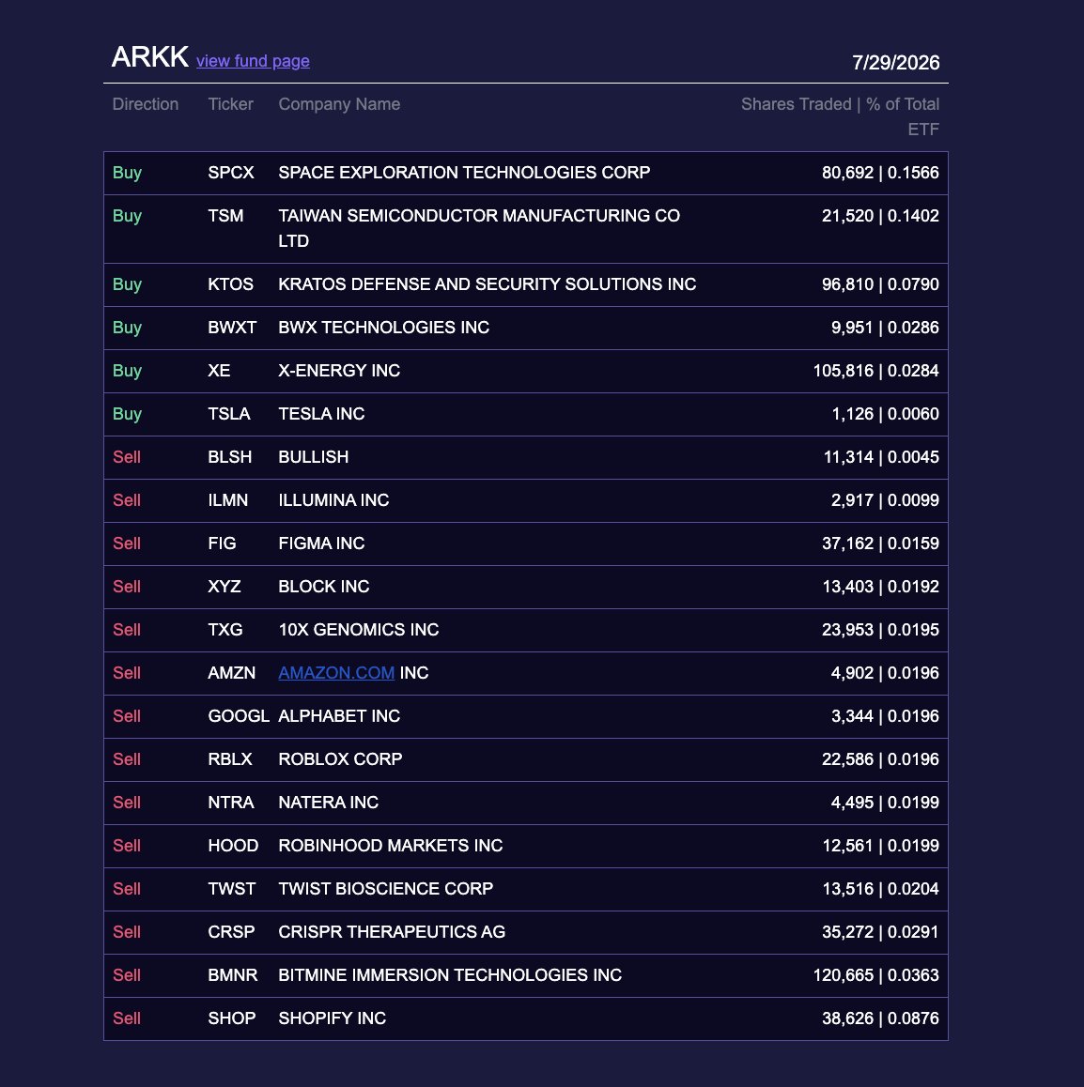Select BITMINE IMMERSION TECHNOLOGIES INC name

tap(450, 974)
